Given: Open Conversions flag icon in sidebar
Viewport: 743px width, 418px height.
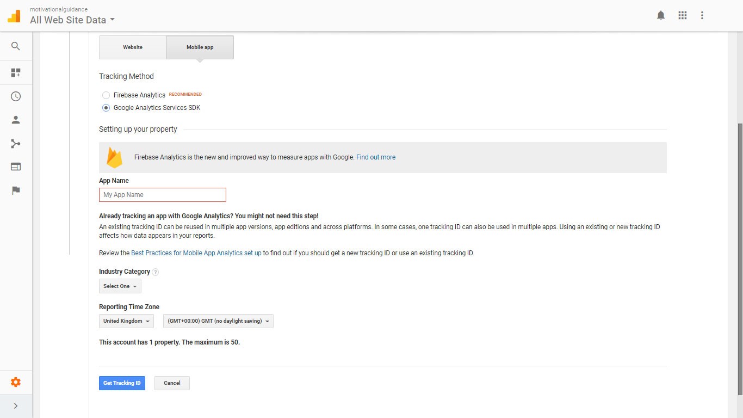Looking at the screenshot, I should [16, 190].
